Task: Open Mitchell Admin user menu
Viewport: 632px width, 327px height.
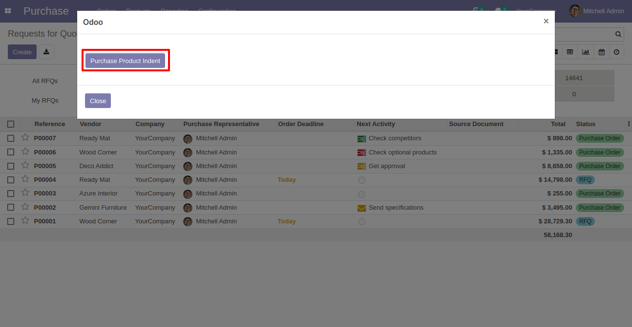Action: click(596, 11)
